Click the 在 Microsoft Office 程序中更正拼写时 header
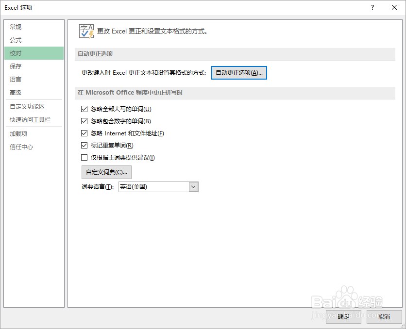 pyautogui.click(x=235, y=93)
